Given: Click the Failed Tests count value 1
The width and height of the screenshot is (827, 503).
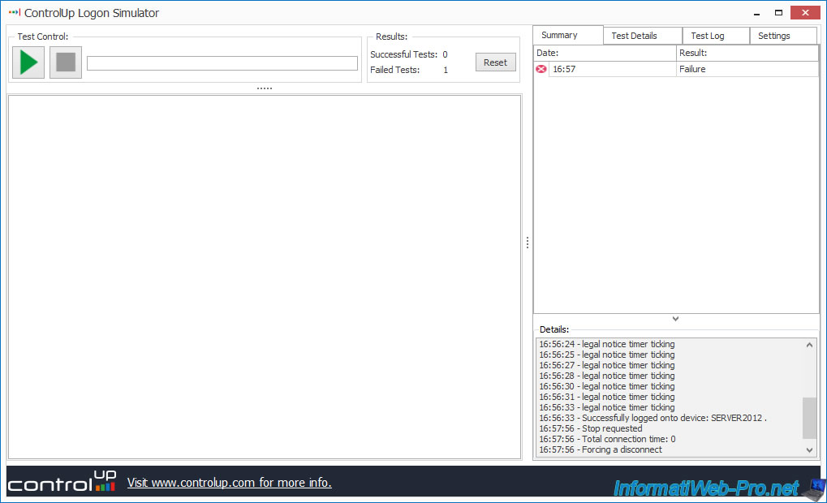Looking at the screenshot, I should (446, 70).
